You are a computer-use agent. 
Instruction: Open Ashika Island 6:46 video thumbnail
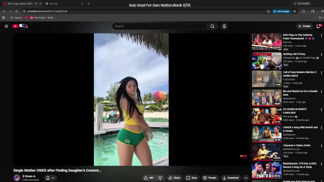coord(267,79)
